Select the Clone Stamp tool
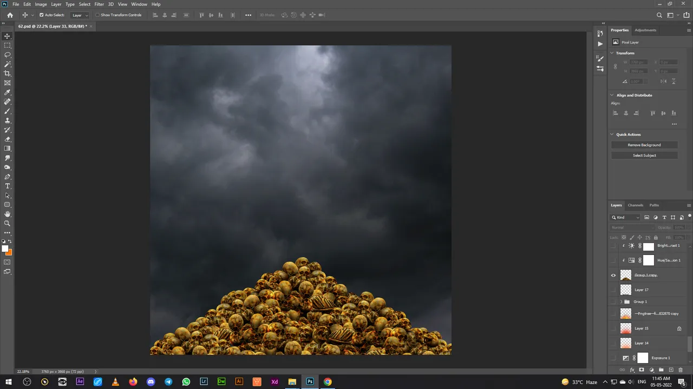The height and width of the screenshot is (389, 693). [8, 120]
